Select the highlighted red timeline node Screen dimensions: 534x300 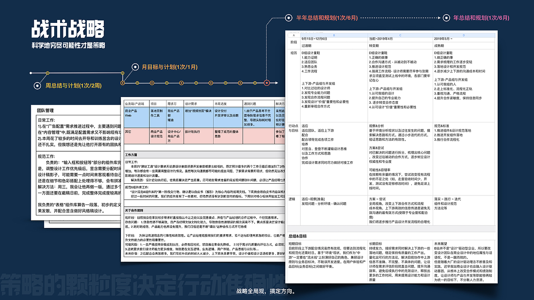click(267, 83)
